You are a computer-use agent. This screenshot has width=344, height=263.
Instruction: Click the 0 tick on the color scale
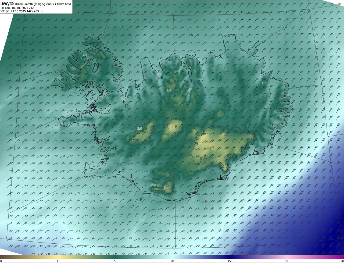point(1,261)
